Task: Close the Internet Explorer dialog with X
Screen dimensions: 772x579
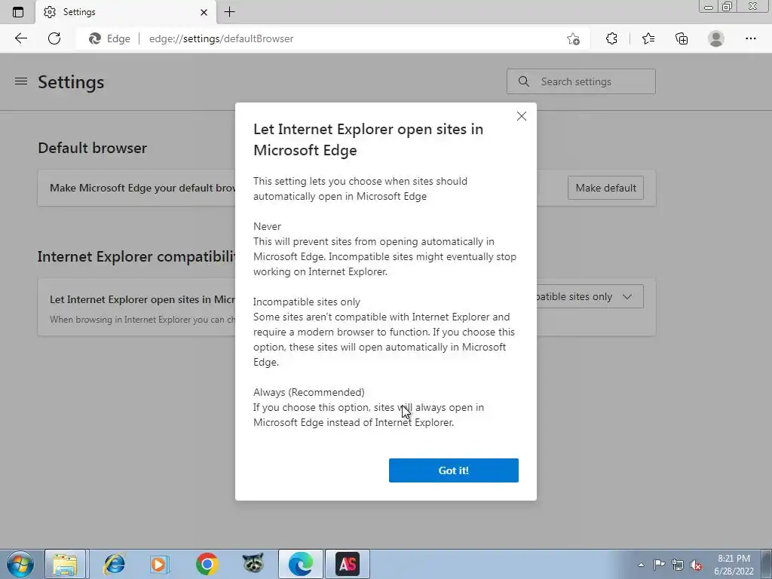Action: tap(522, 116)
